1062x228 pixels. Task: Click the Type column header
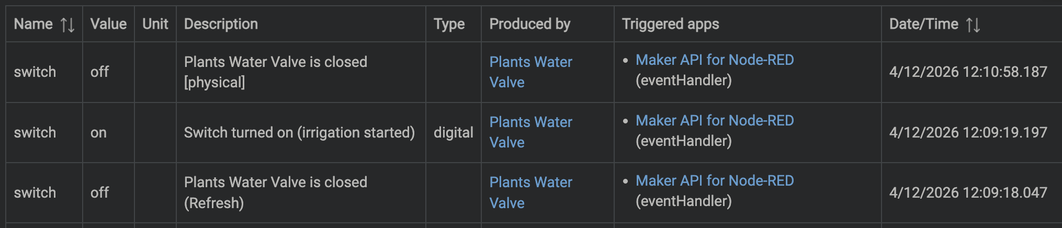[449, 24]
